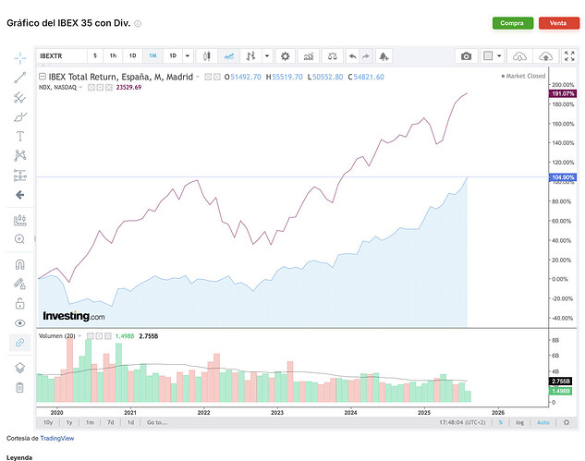The image size is (585, 461).
Task: Select the 1M interval tab
Action: [x=152, y=56]
